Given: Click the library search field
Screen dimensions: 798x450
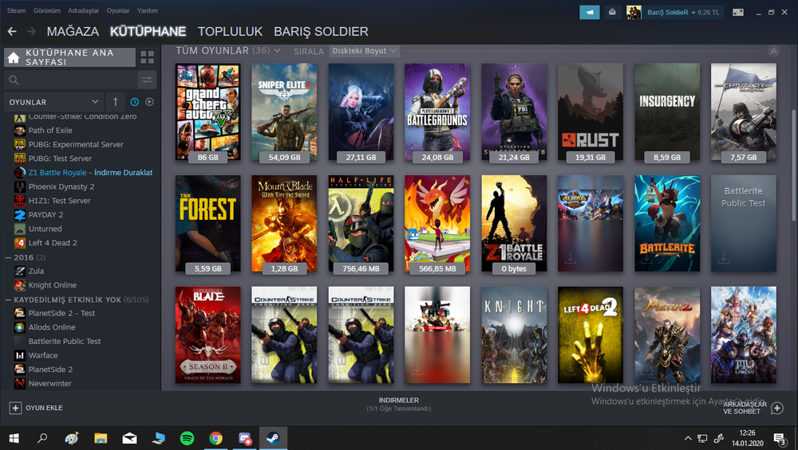Looking at the screenshot, I should [x=71, y=80].
